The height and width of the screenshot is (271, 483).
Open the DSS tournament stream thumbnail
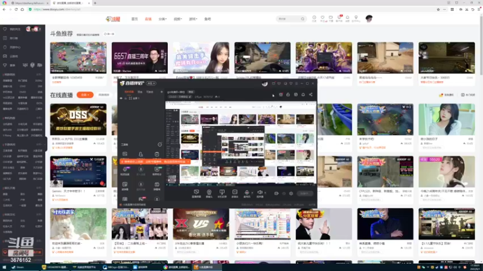[78, 119]
